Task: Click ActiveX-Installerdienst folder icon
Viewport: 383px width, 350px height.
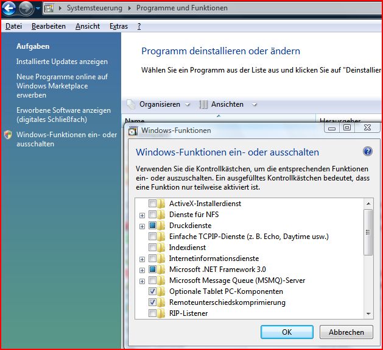Action: tap(161, 203)
